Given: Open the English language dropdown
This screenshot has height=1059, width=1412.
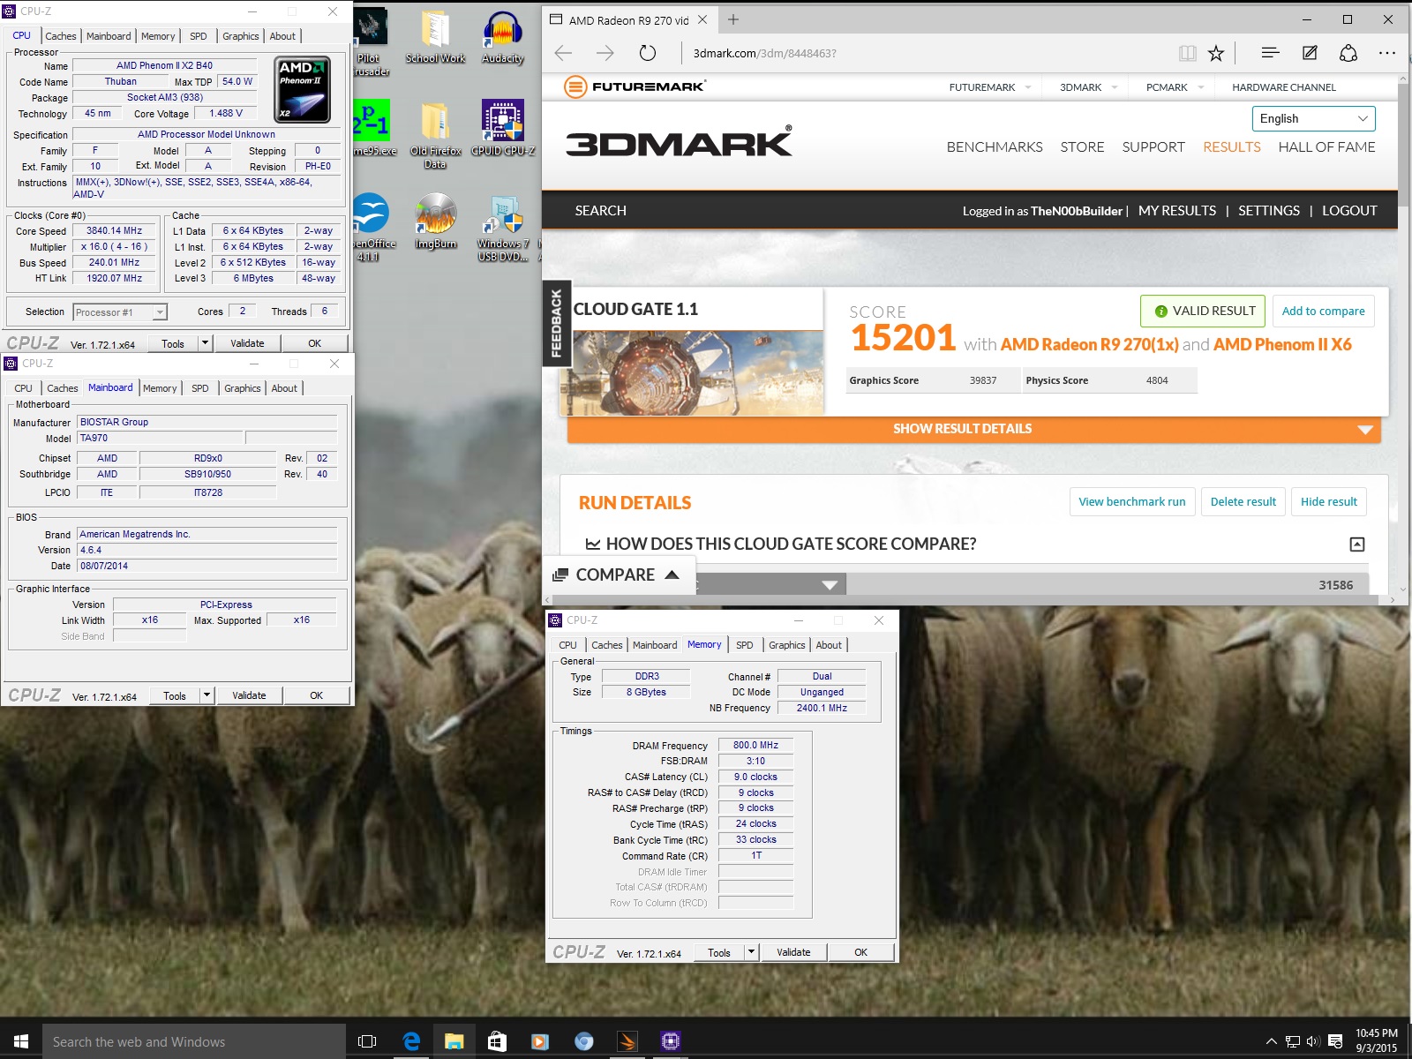Looking at the screenshot, I should [x=1313, y=118].
